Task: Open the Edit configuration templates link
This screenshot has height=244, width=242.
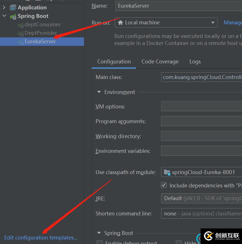Action: (41, 237)
